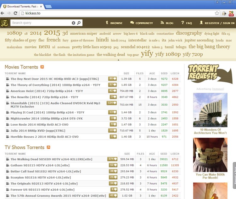Screen dimensions: 236x199
Task: Click the film icon beside The Rewrite
Action: pos(8,97)
